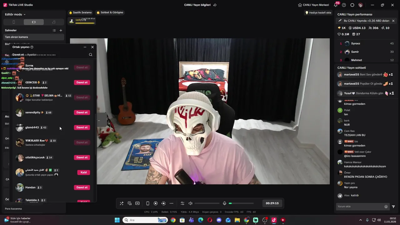Close the Ortak yayıncı panel
The image size is (400, 225).
(x=92, y=47)
